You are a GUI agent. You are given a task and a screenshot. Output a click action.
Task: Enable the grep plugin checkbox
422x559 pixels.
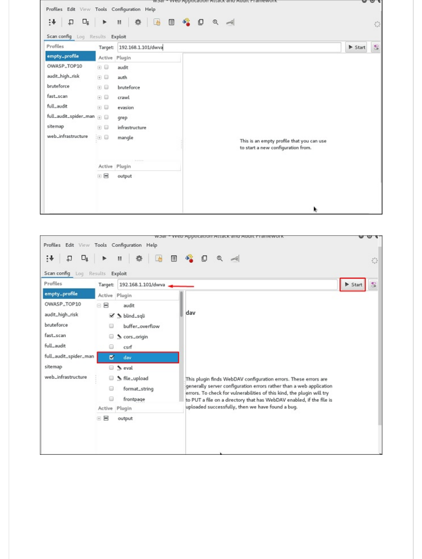(x=106, y=117)
